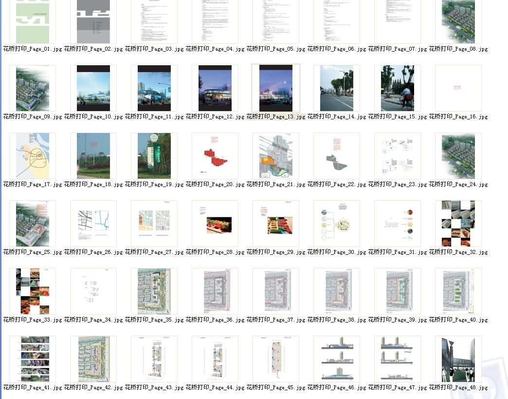The image size is (508, 399).
Task: Select street photo thumbnail 花桥打印_Page_14.jpg
Action: tap(337, 88)
